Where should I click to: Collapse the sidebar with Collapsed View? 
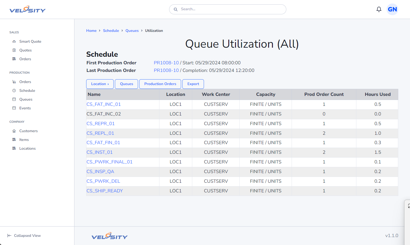point(24,236)
